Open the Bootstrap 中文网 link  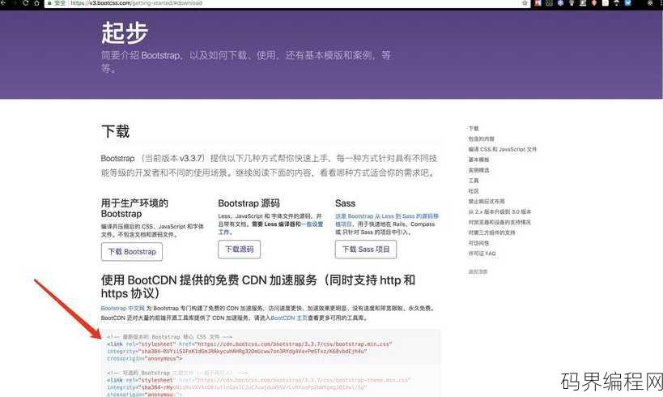coord(122,308)
